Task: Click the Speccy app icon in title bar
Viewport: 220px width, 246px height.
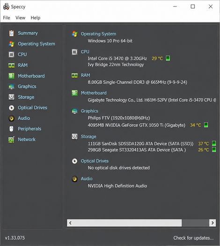Action: [x=6, y=7]
